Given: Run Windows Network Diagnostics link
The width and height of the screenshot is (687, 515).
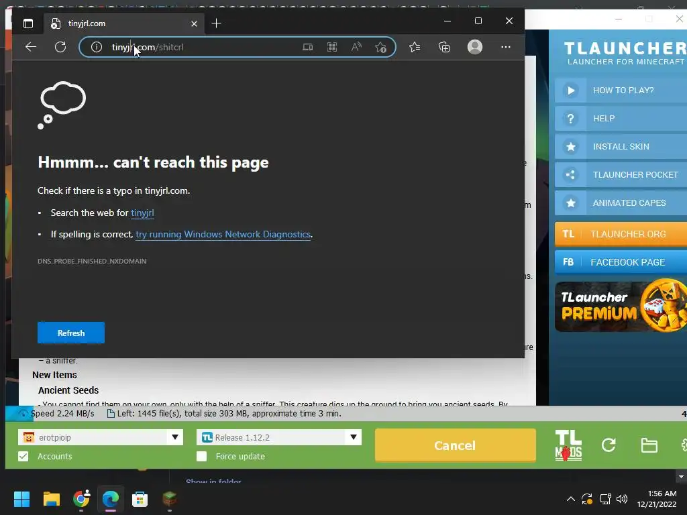Looking at the screenshot, I should pos(223,234).
